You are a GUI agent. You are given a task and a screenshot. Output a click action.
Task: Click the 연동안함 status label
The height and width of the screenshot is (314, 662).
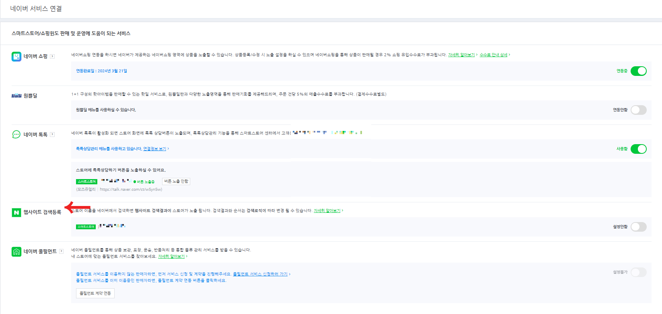[620, 110]
